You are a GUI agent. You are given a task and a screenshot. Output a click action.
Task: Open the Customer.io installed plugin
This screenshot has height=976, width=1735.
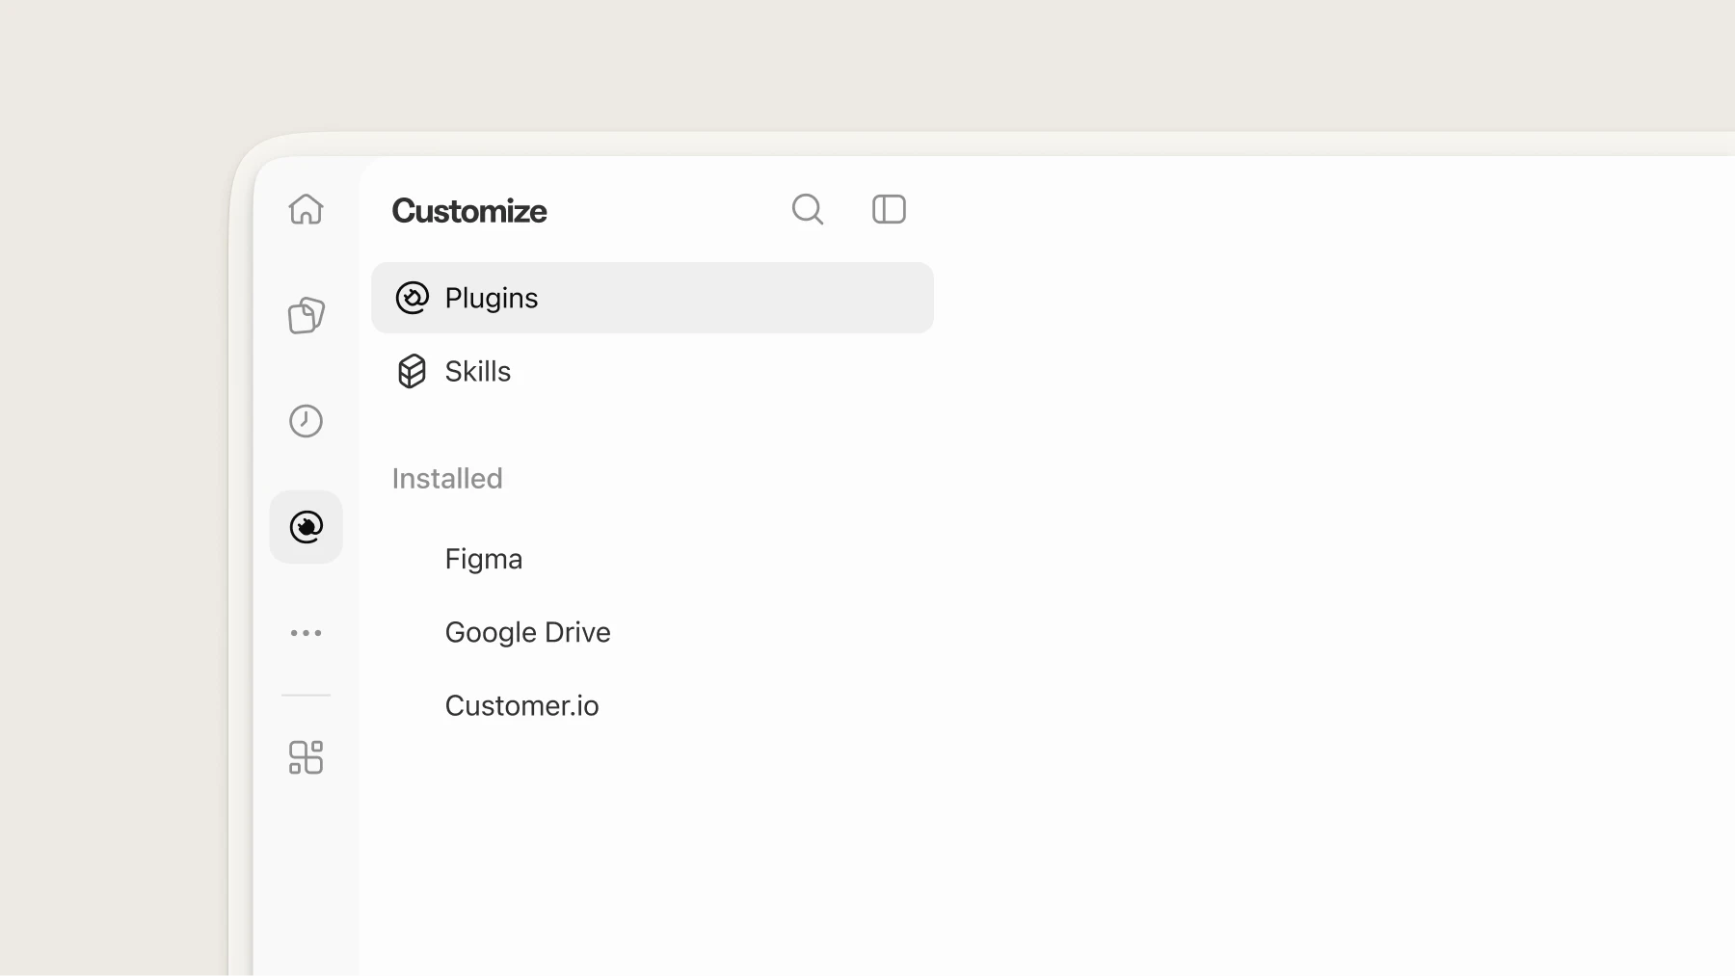521,705
